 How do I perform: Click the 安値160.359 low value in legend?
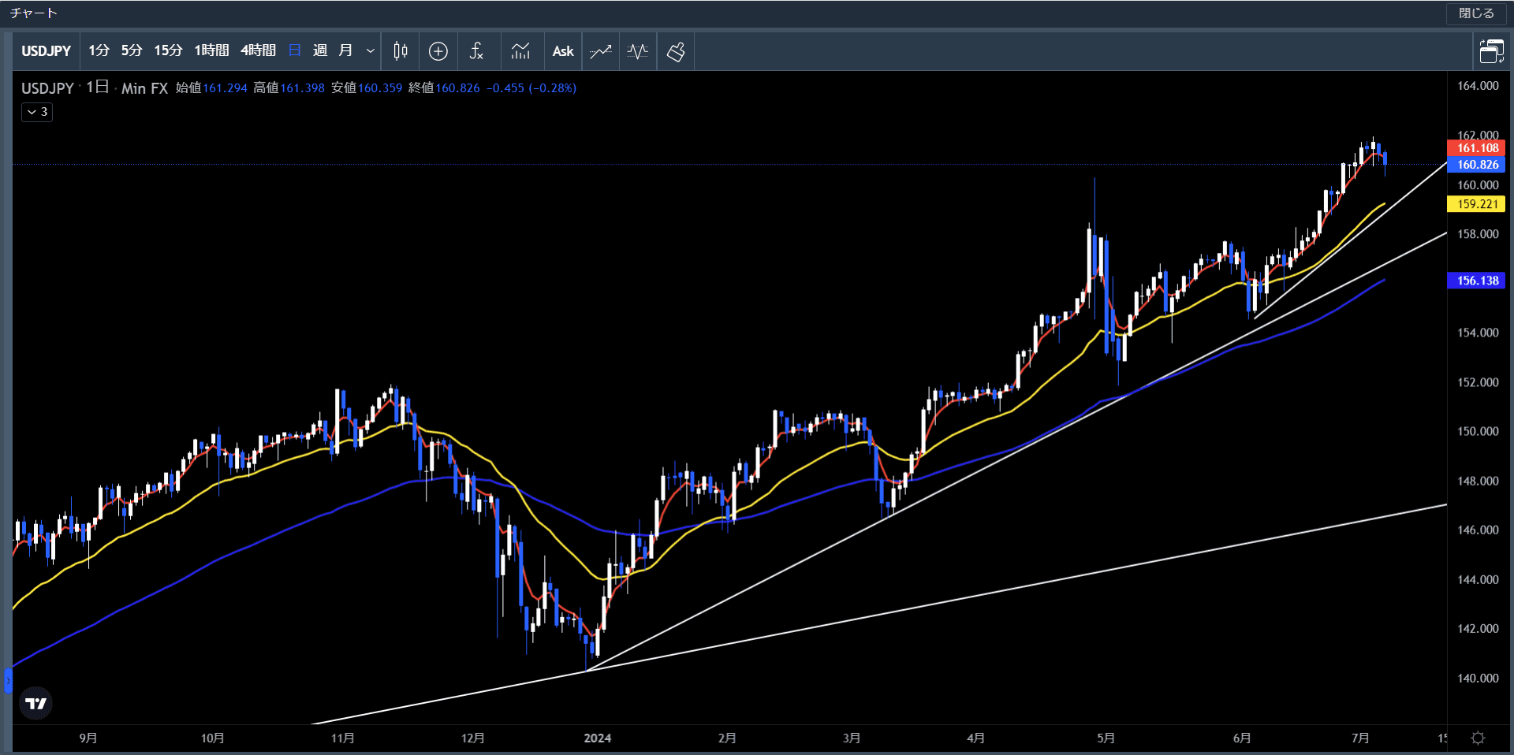(x=367, y=88)
